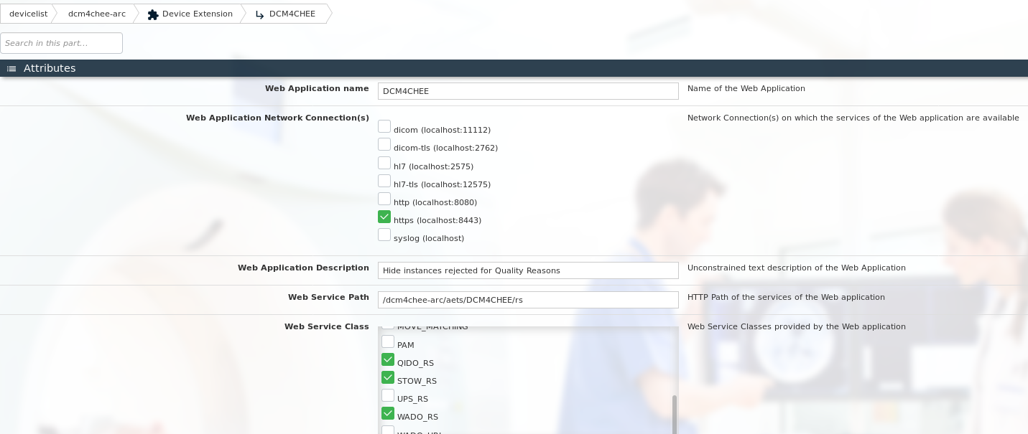Disable the STOW_RS service class
Image resolution: width=1028 pixels, height=434 pixels.
pos(388,377)
